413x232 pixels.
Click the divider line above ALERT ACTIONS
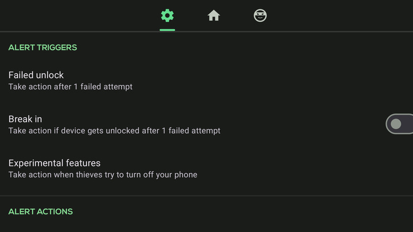pos(206,196)
